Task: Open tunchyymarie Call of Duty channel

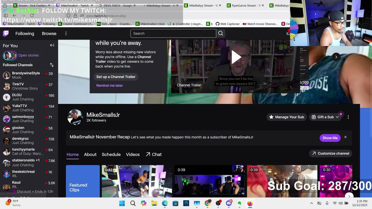Action: click(x=29, y=152)
